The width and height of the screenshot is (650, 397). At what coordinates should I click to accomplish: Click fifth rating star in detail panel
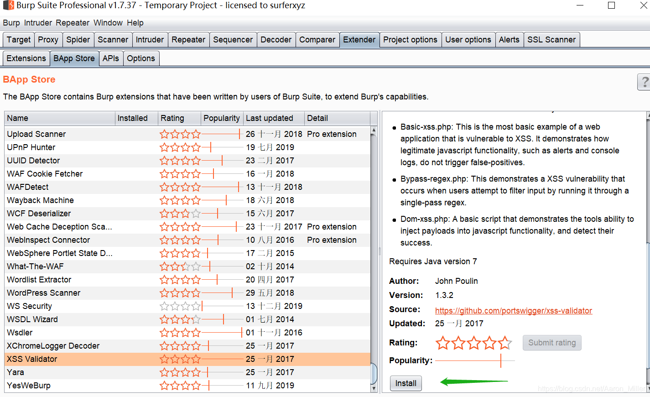[505, 343]
